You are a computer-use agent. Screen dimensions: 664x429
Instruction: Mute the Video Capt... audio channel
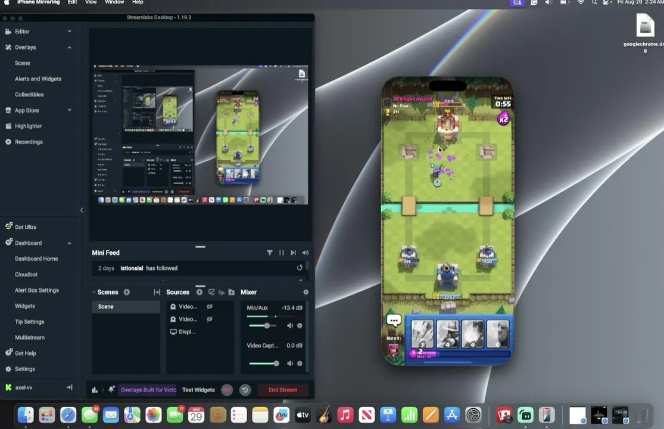point(290,363)
